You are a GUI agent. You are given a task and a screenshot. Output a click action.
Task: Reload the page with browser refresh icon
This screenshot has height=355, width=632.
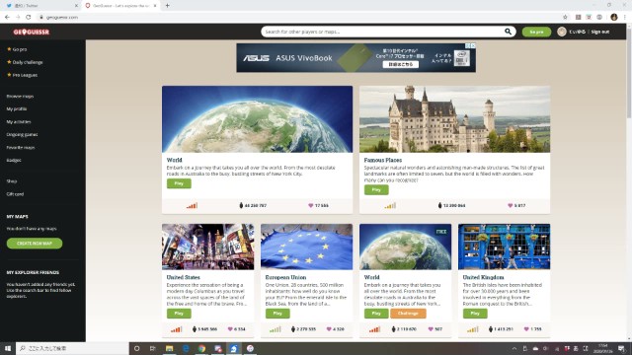[29, 17]
